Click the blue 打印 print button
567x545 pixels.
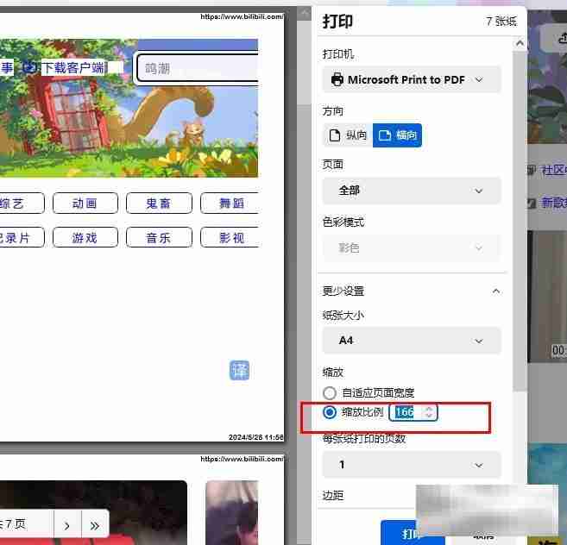[413, 533]
